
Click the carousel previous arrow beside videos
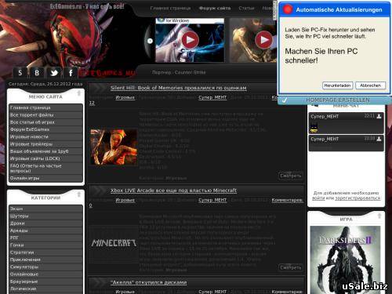click(x=150, y=41)
